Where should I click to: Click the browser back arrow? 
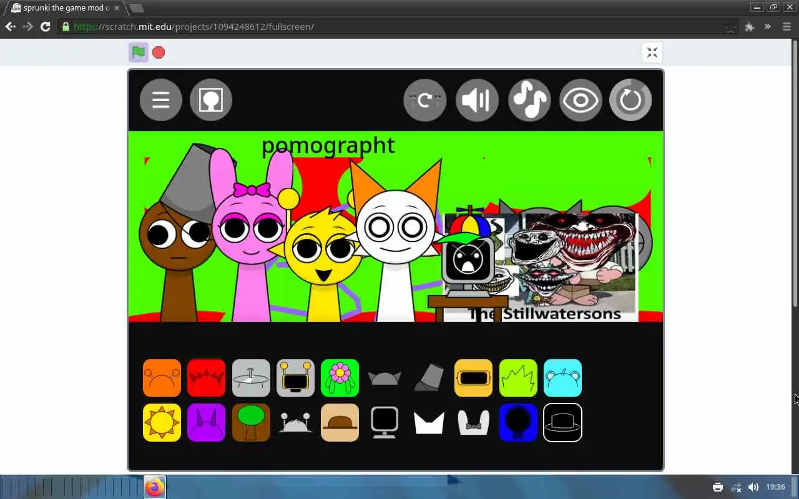tap(11, 26)
